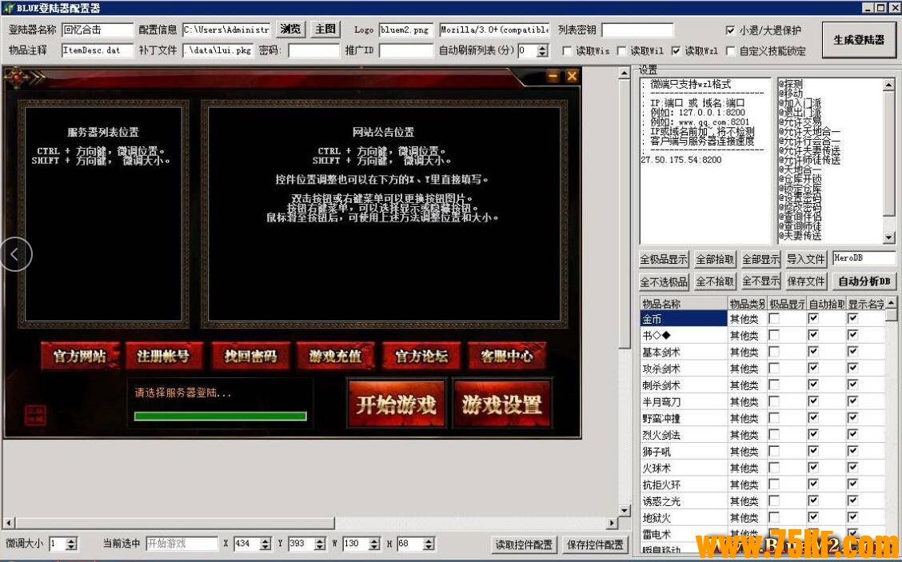Viewport: 902px width, 562px height.
Task: Select the 金币 row in item list
Action: 682,318
